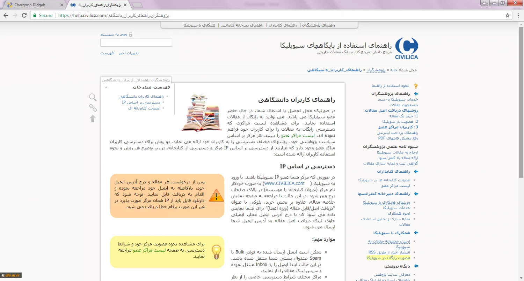Reload the page with the refresh icon
Viewport: 524px width, 281px height.
click(24, 15)
